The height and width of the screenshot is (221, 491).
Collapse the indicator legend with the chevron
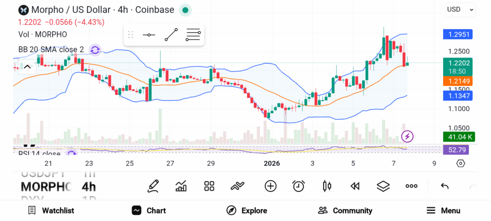[x=27, y=67]
